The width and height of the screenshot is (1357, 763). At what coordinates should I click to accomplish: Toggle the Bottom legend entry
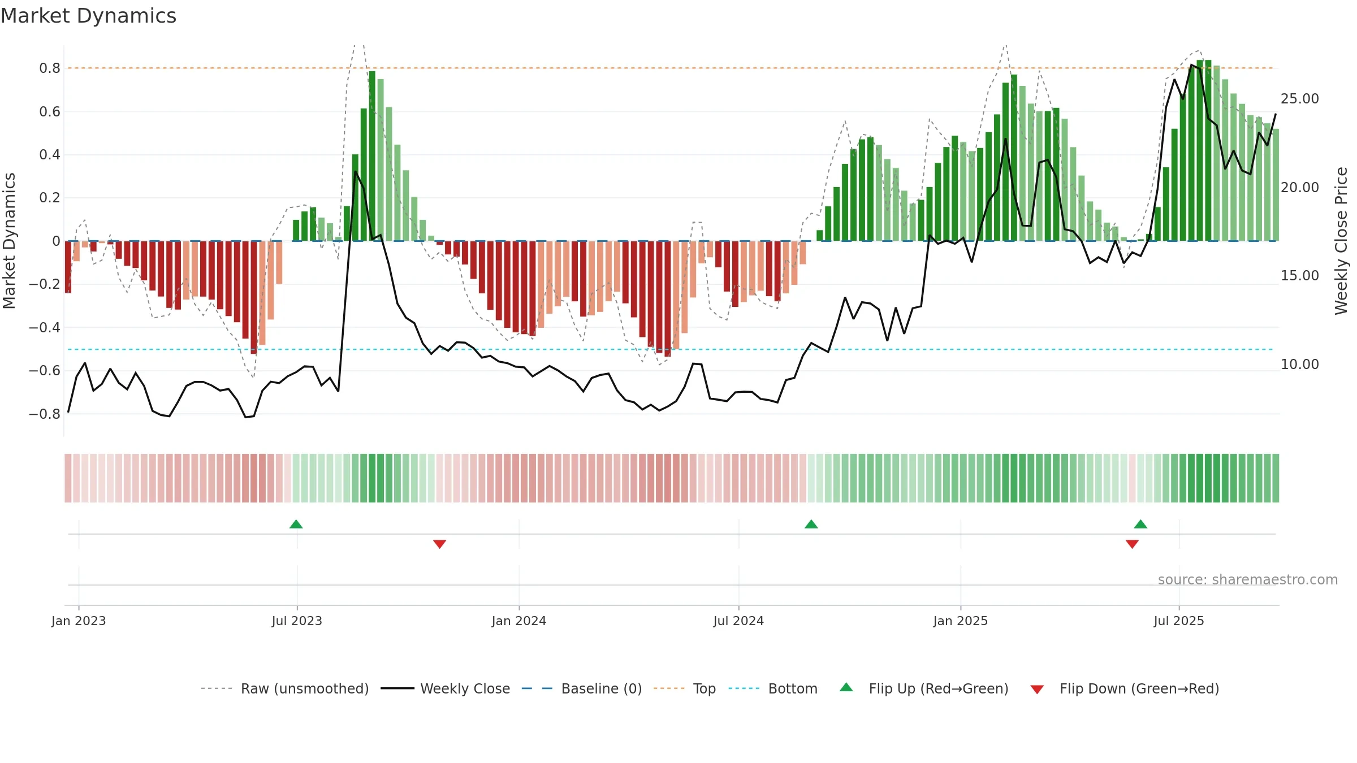pos(773,688)
